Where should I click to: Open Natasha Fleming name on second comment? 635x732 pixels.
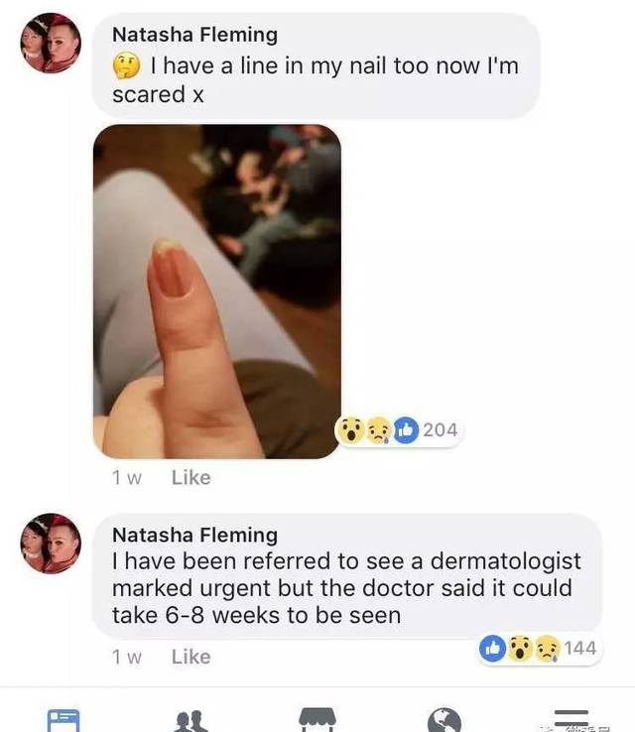click(194, 536)
